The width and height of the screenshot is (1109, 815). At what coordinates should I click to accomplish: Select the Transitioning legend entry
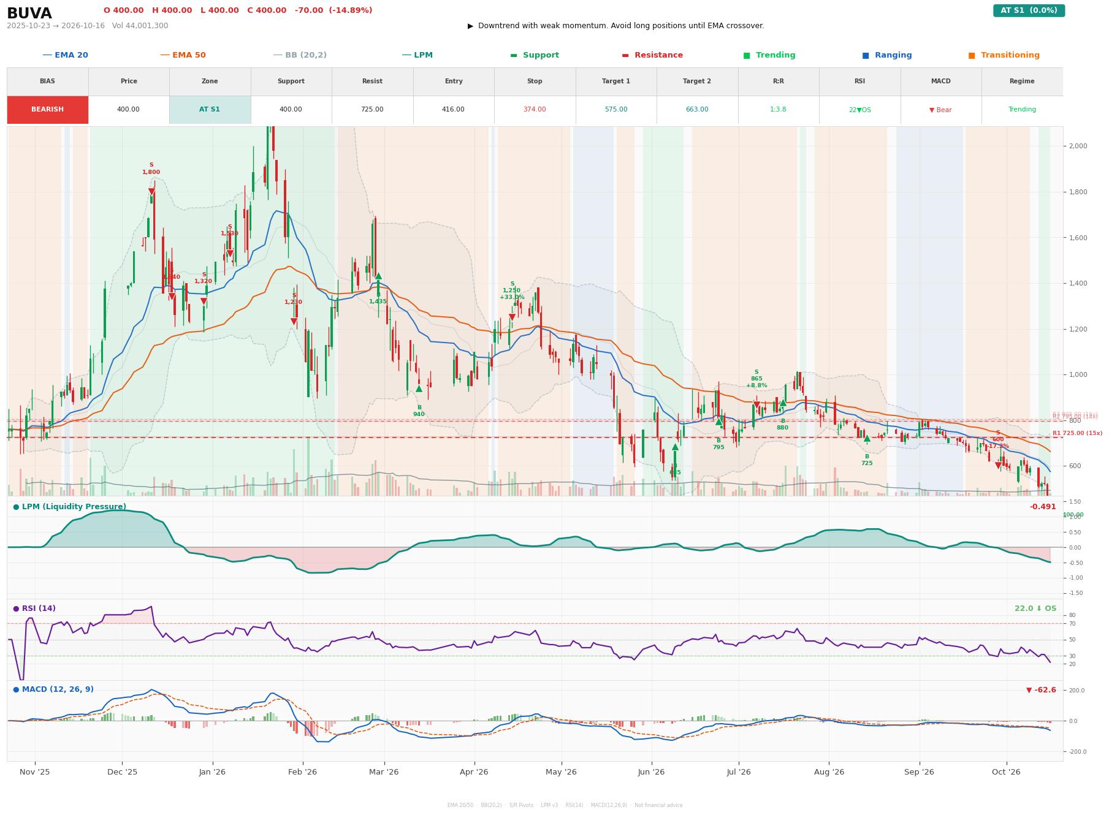click(1004, 55)
